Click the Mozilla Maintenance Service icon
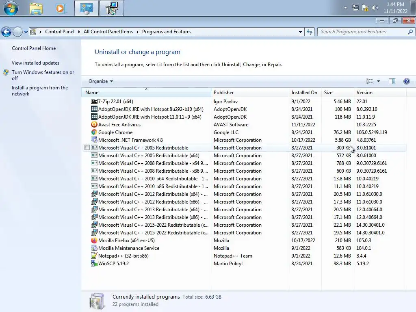 (x=94, y=248)
